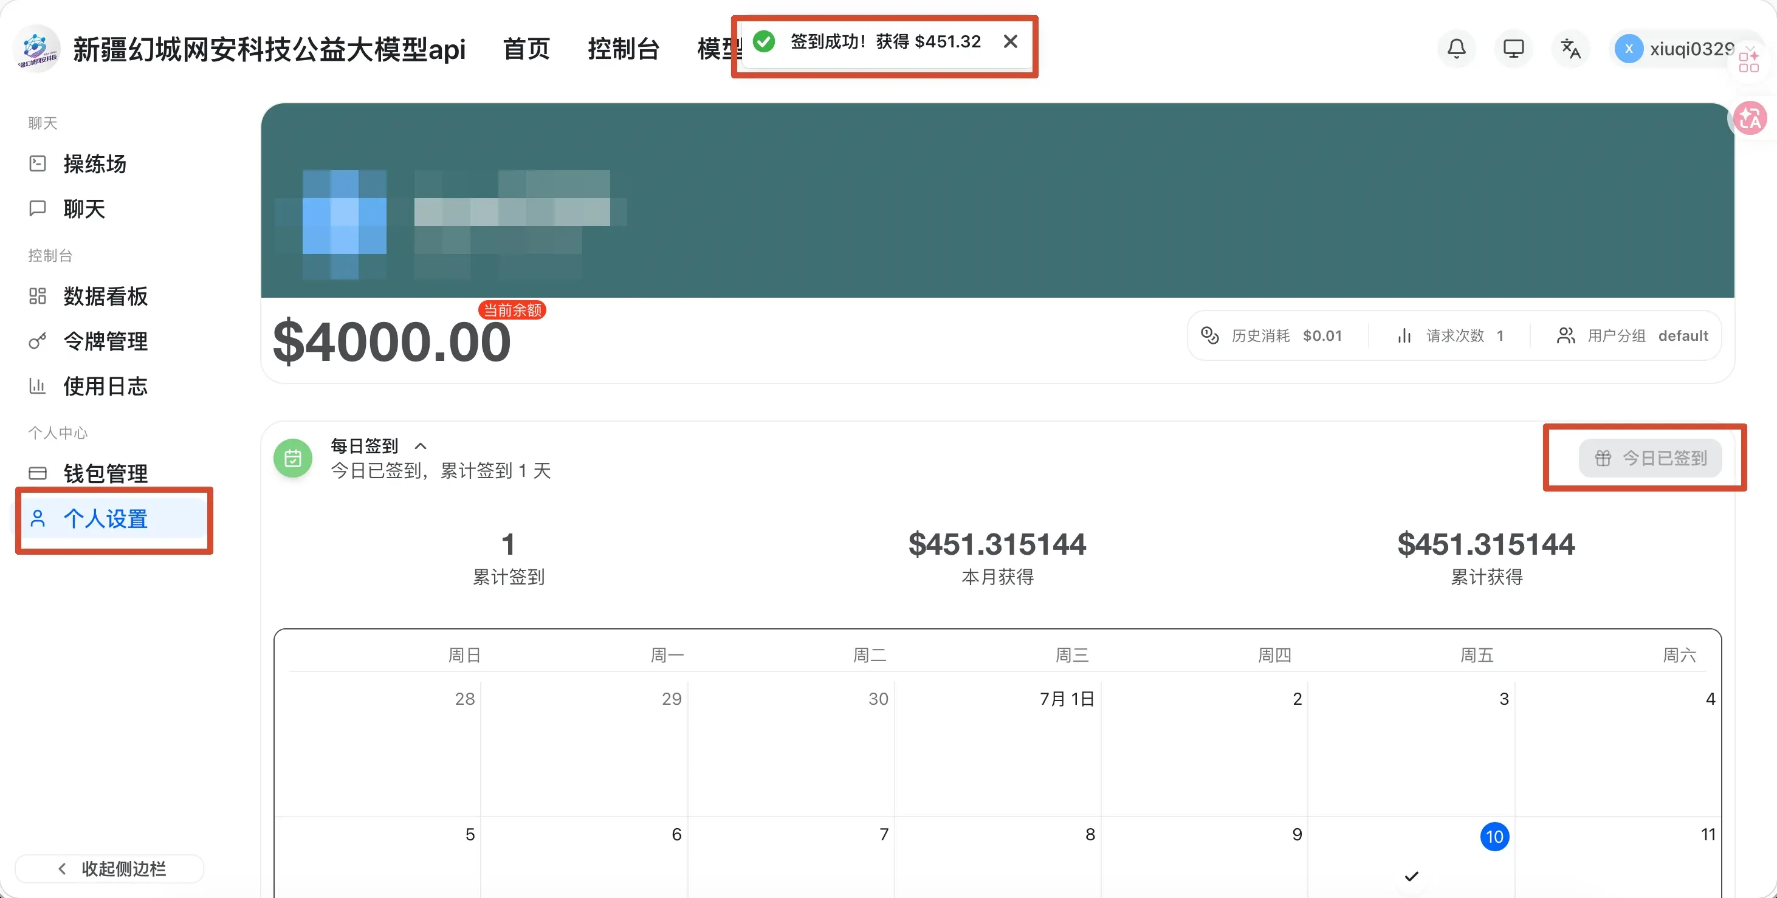Open 操练场 in the sidebar
1777x898 pixels.
(x=95, y=163)
